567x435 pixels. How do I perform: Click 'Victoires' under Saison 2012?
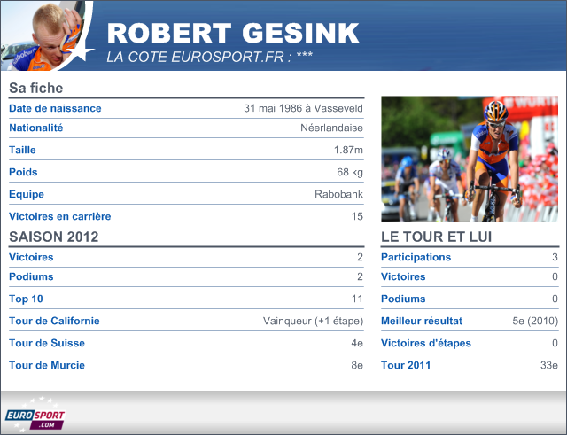(31, 257)
